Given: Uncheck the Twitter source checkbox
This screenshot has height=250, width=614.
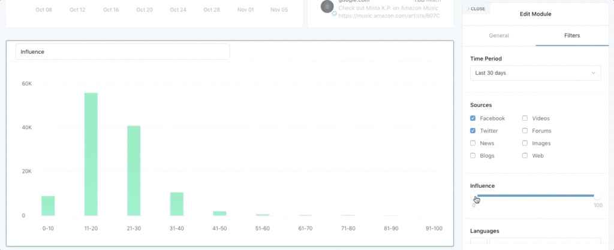Looking at the screenshot, I should [x=473, y=131].
